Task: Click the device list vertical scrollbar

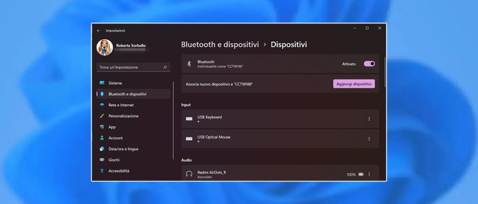Action: point(385,73)
